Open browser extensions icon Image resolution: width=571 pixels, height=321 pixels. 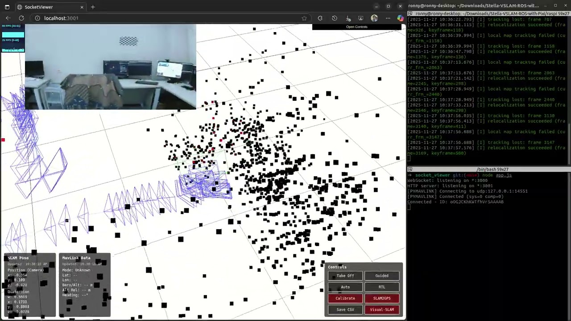320,18
